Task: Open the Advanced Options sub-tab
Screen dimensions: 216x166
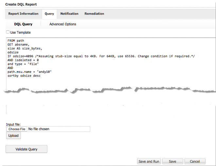Action: (x=63, y=24)
